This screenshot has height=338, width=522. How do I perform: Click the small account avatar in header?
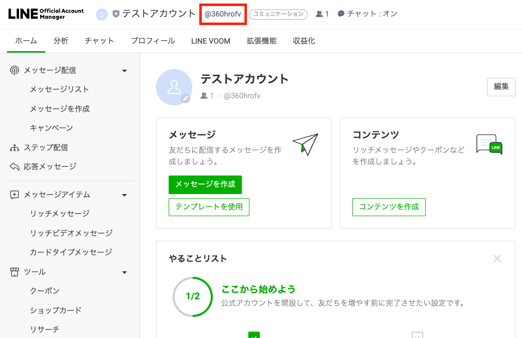coord(102,15)
